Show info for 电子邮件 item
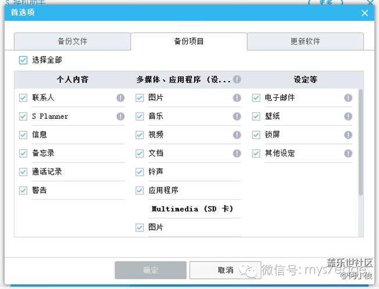 (348, 98)
